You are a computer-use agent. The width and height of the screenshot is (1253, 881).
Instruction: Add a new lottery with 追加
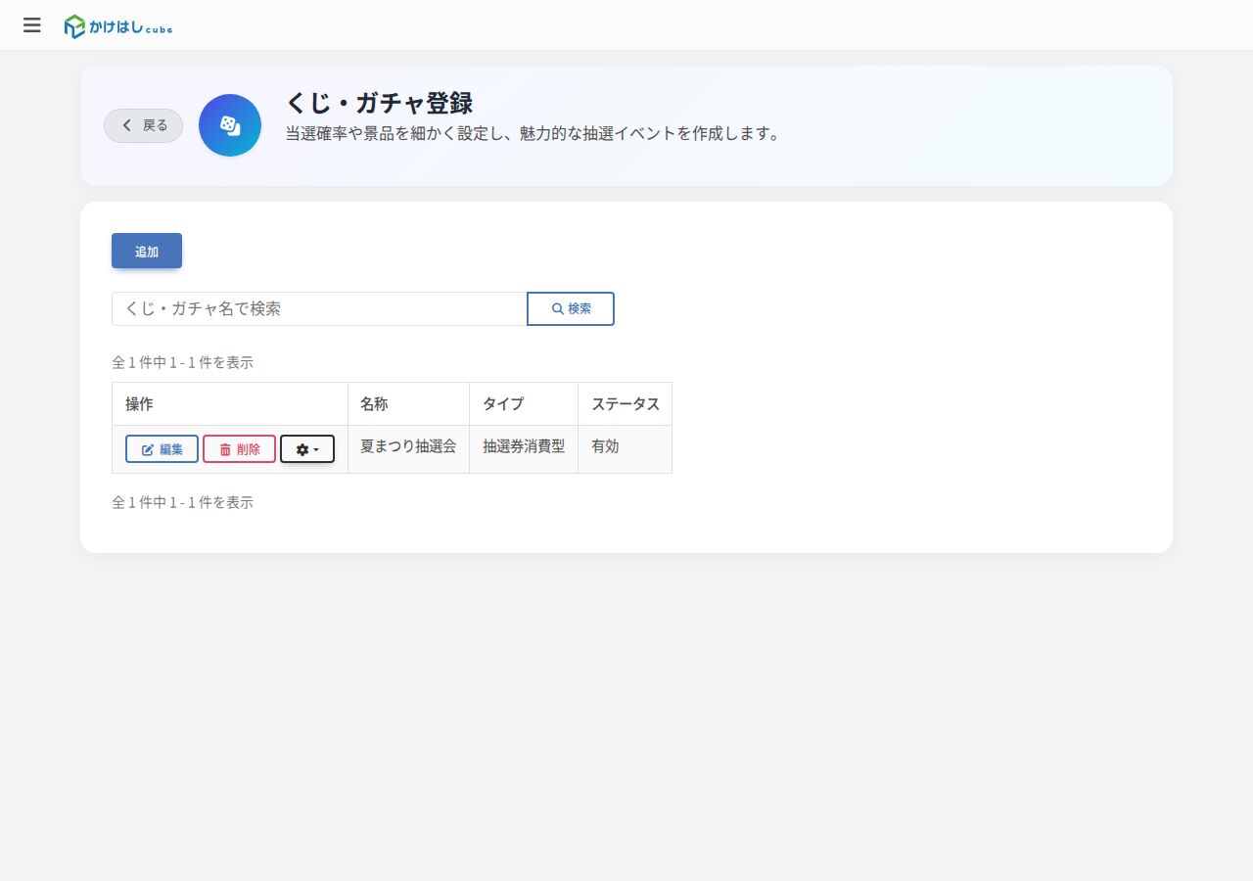pos(147,251)
